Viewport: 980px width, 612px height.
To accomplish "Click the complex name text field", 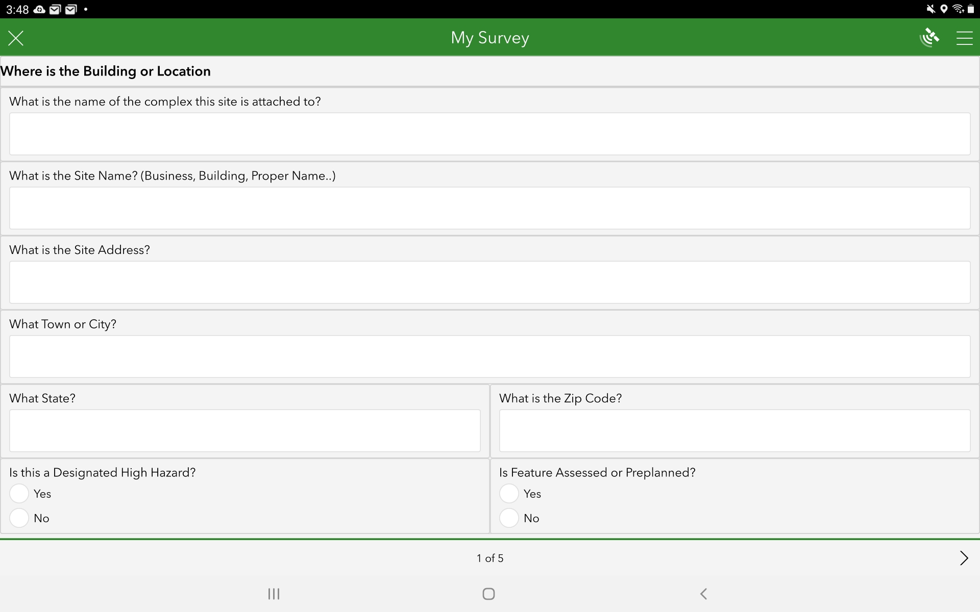I will pos(489,134).
